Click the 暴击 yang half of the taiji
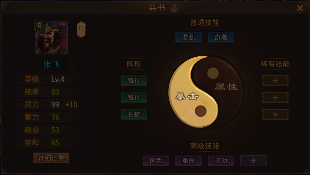This screenshot has width=310, height=175. 187,97
